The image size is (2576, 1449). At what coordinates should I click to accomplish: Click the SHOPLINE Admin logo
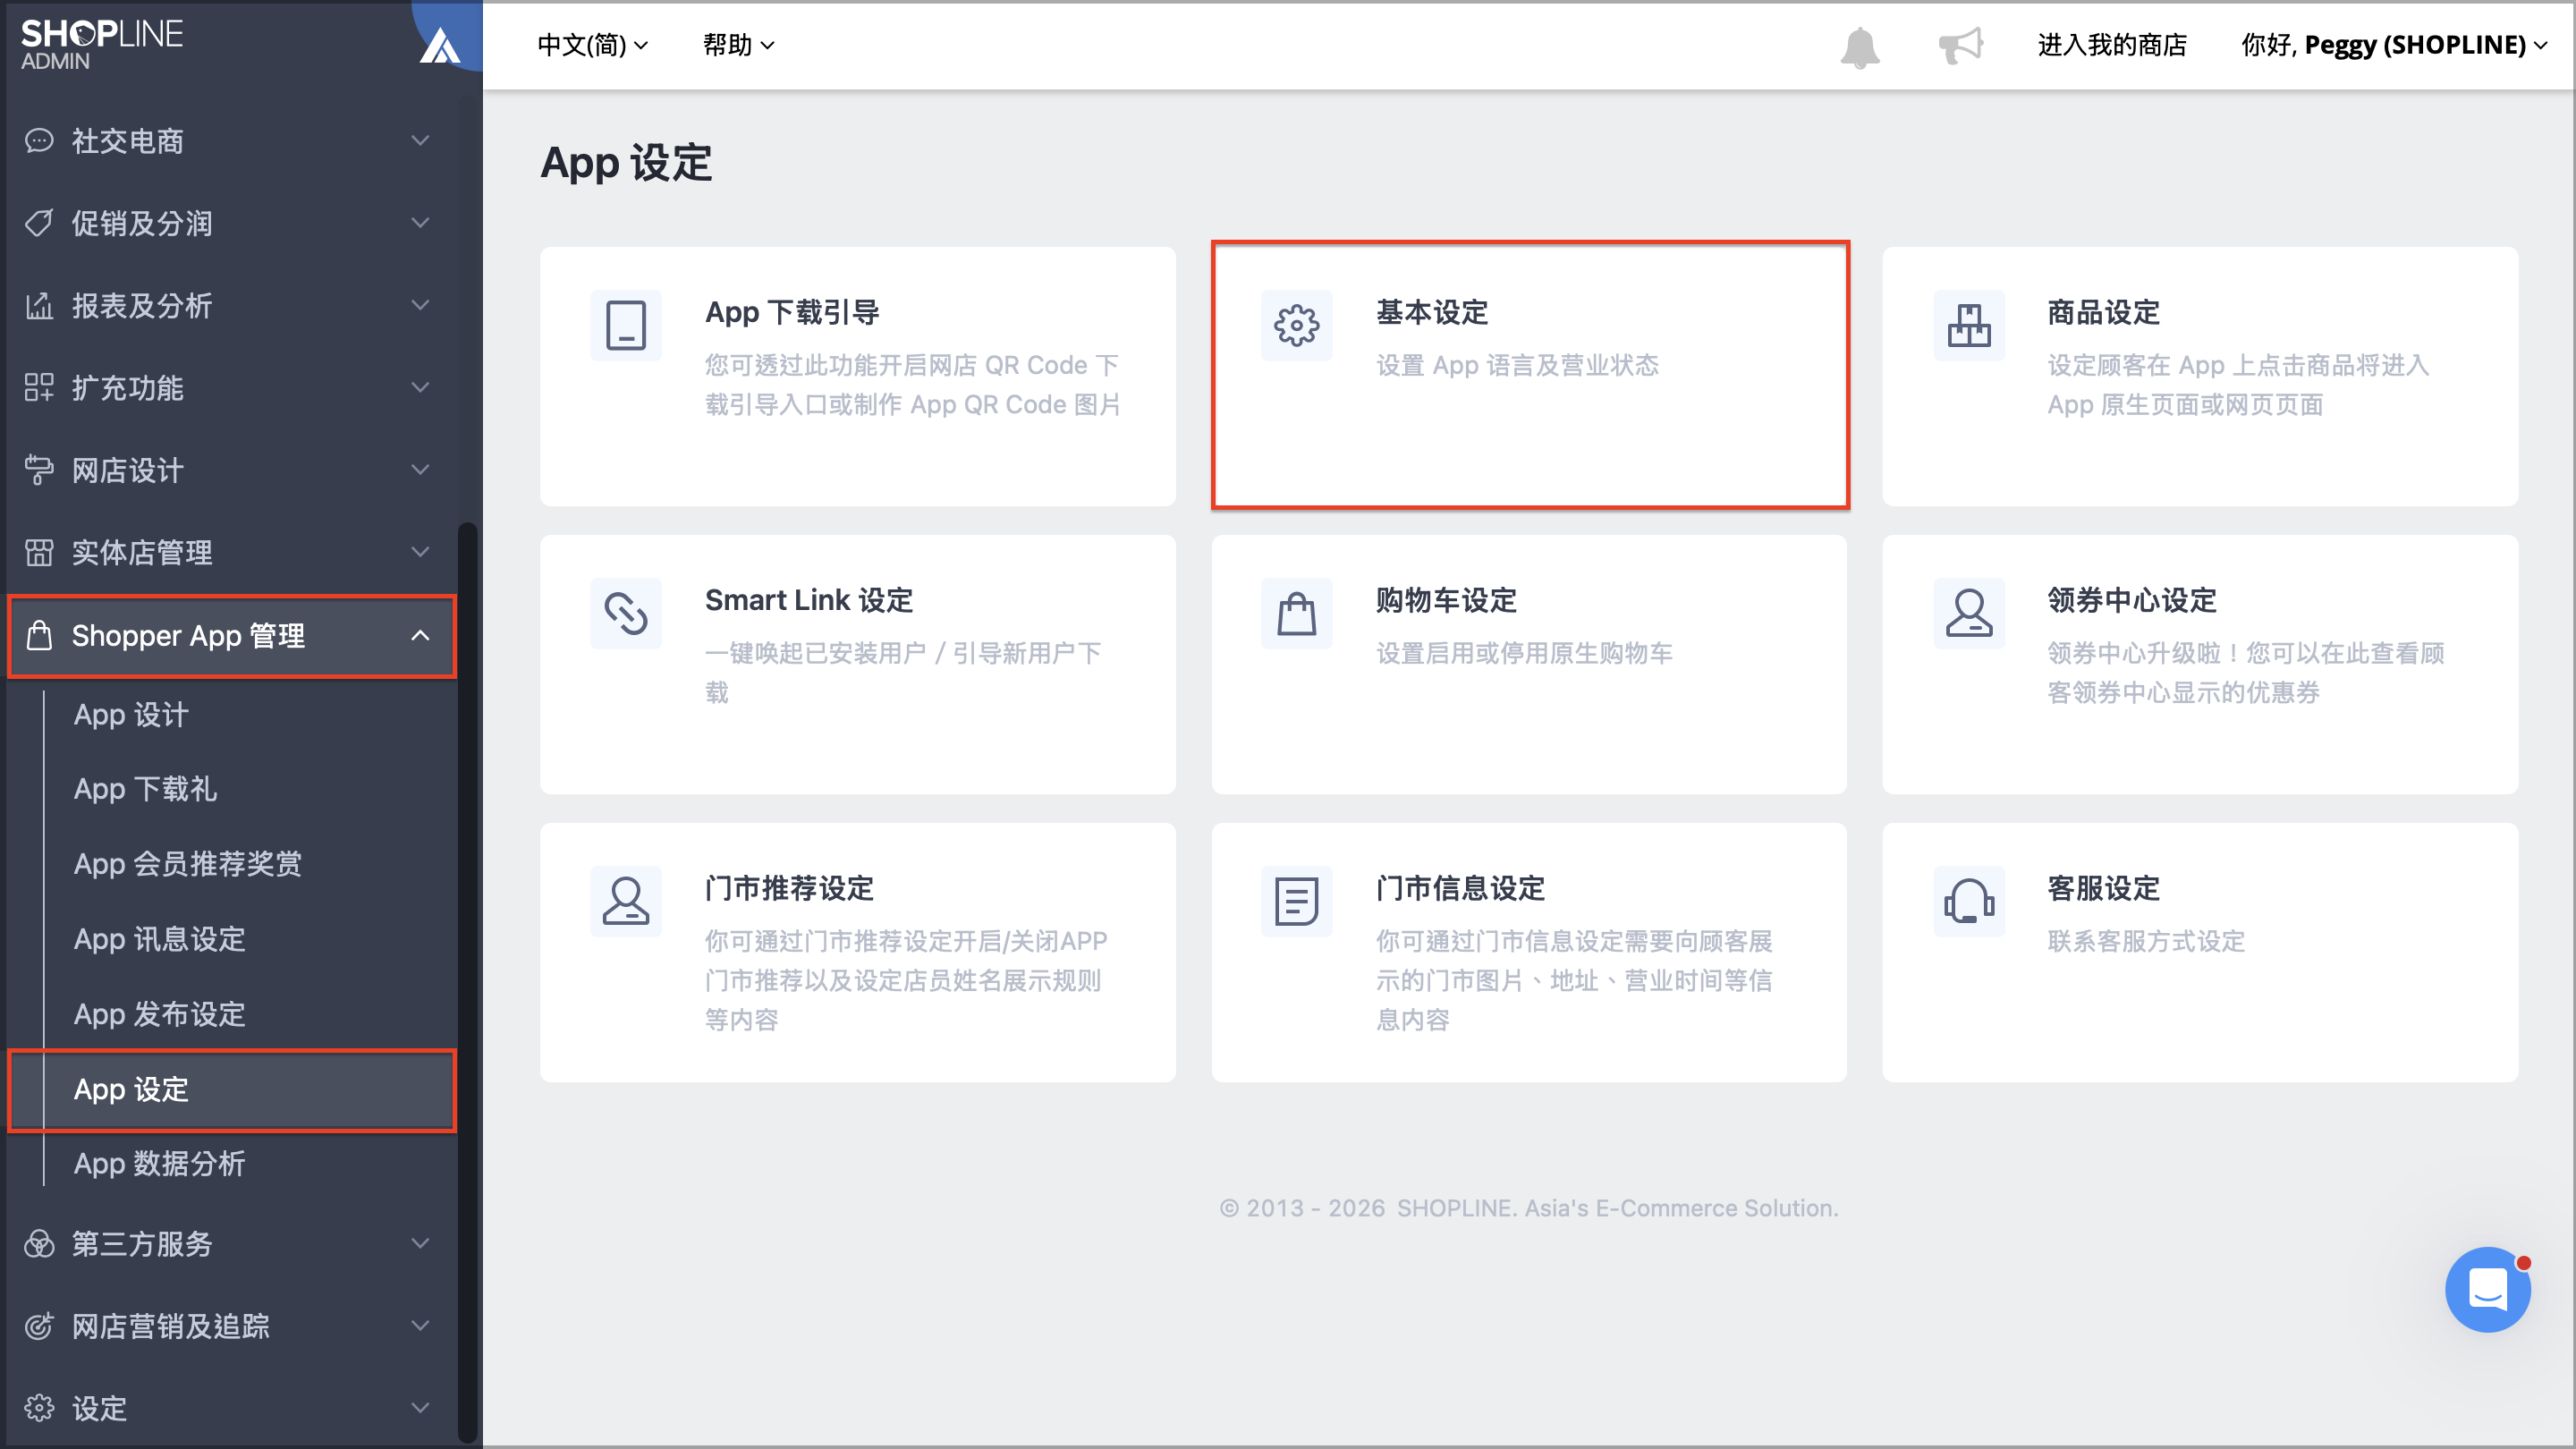point(101,44)
